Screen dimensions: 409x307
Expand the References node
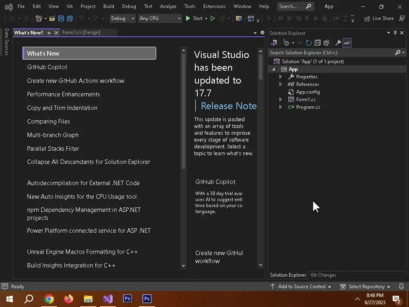pos(280,84)
